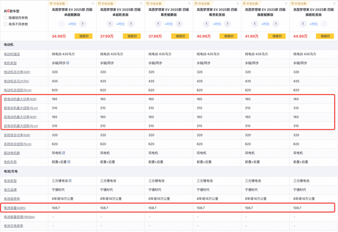The height and width of the screenshot is (232, 338).
Task: Remove the 40.99万 model column with X
Action: [238, 4]
